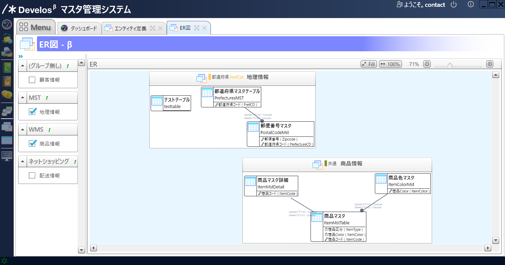
Task: Uncheck the 地理情報 checkbox
Action: [x=33, y=112]
